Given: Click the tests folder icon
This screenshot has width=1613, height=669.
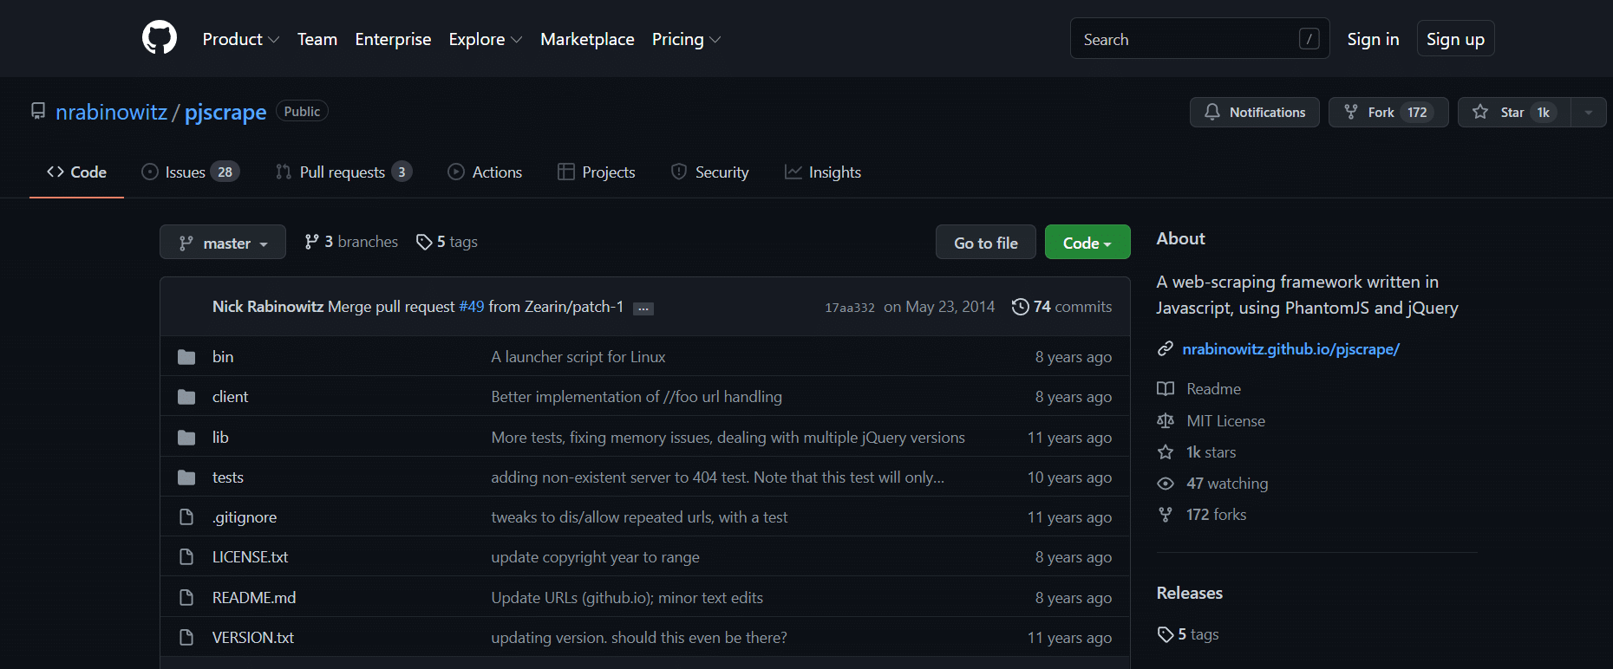Looking at the screenshot, I should click(186, 477).
